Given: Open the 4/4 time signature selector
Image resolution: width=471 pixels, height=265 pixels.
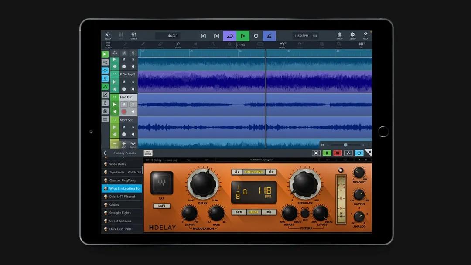Looking at the screenshot, I should click(314, 36).
